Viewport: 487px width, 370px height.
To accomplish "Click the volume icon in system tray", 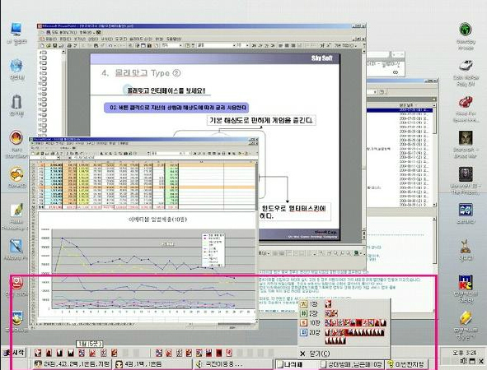I will tap(464, 361).
